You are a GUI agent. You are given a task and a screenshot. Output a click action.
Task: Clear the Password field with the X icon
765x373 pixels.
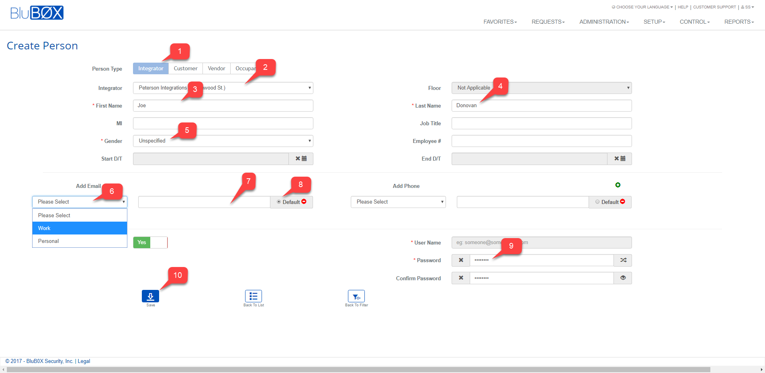460,260
